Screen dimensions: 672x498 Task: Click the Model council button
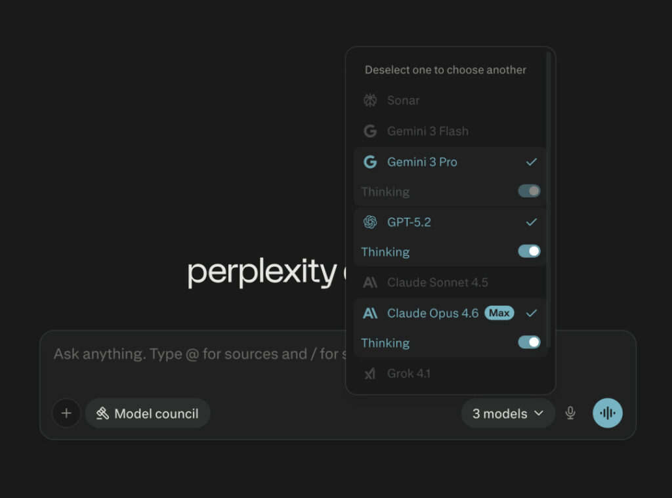click(148, 413)
